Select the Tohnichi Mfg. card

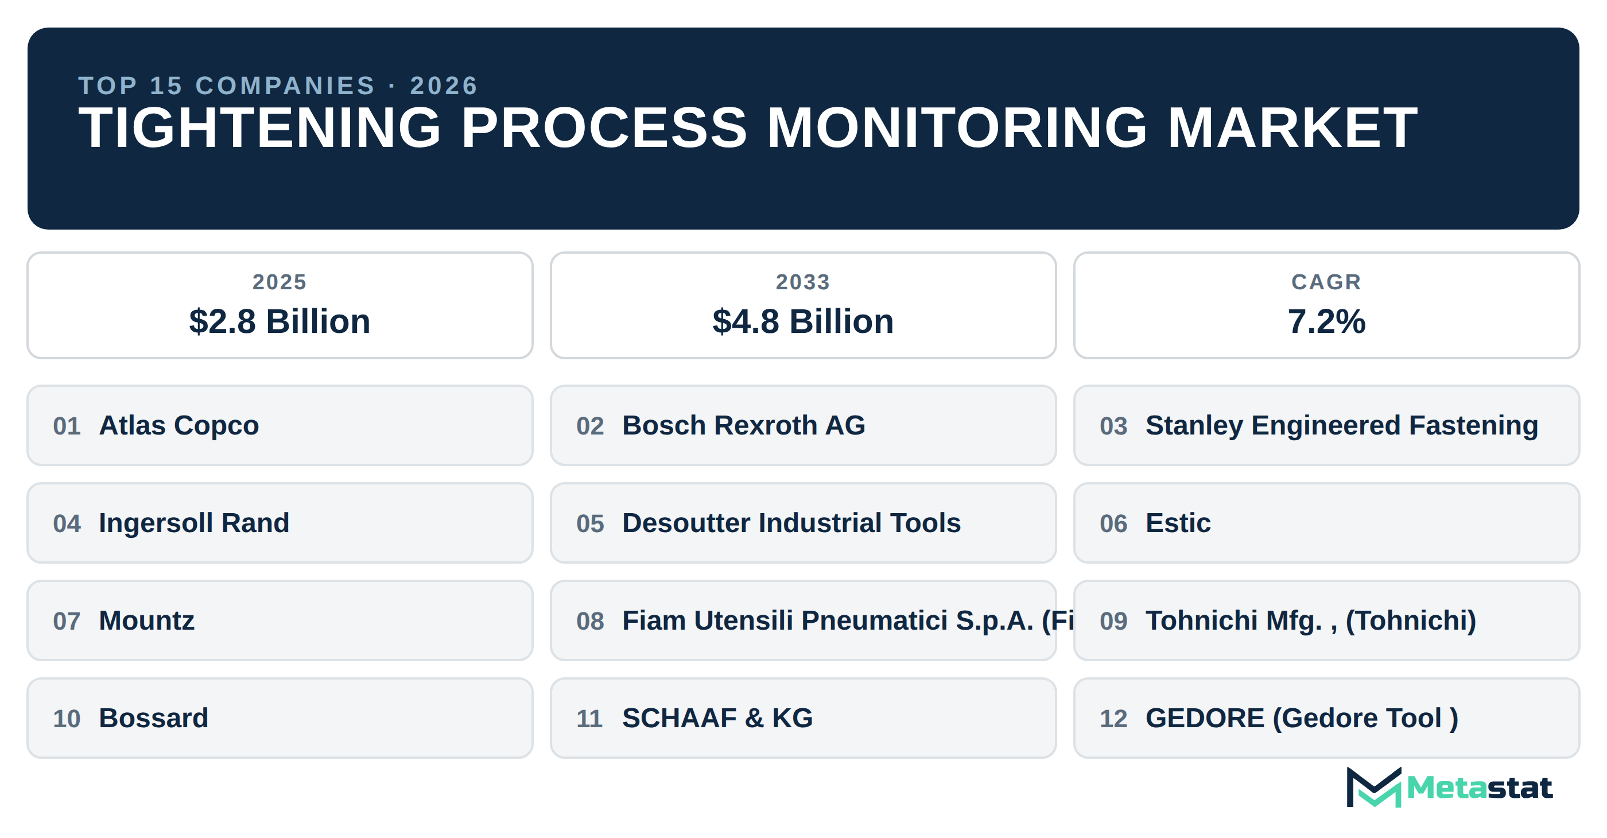[1326, 621]
